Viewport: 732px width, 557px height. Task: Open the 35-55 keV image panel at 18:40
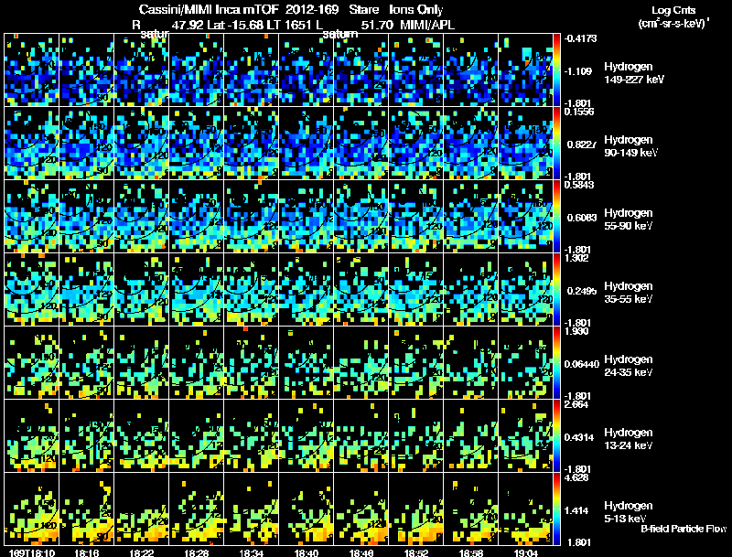point(307,290)
